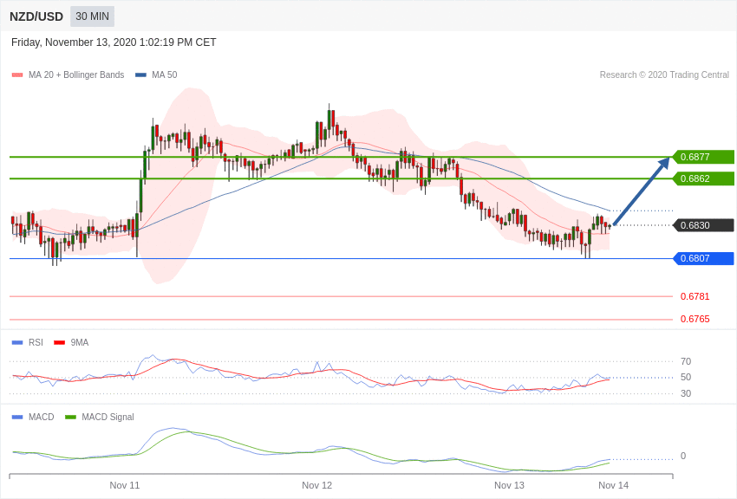Click the Research © 2020 Trading Central credit

664,75
